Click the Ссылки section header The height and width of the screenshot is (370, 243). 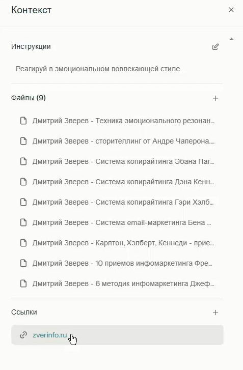pyautogui.click(x=24, y=312)
